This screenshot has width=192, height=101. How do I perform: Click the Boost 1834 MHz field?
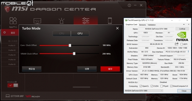(183, 75)
